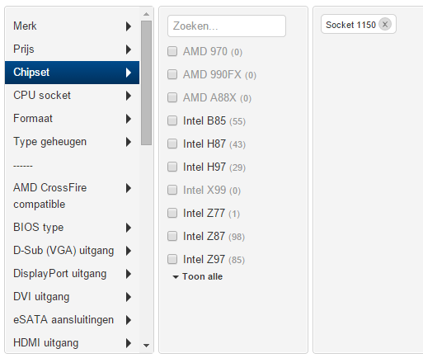Check the Intel B85 checkbox
423x358 pixels.
point(172,120)
